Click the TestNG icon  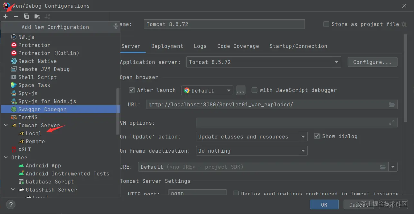tap(14, 117)
